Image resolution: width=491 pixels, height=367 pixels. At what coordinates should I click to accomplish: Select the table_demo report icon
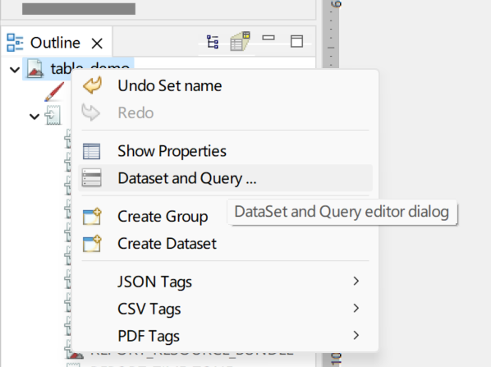pos(35,69)
